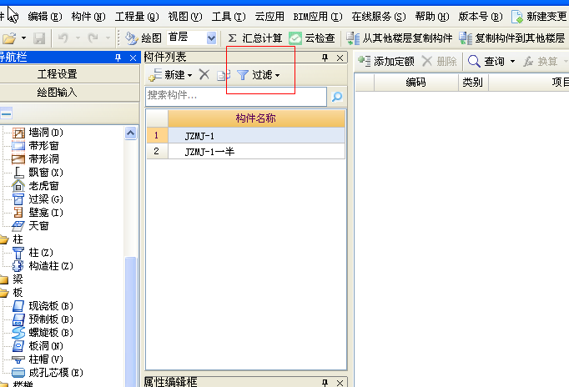The image size is (569, 387).
Task: Pin the 导航栏 navigation panel
Action: pos(118,58)
